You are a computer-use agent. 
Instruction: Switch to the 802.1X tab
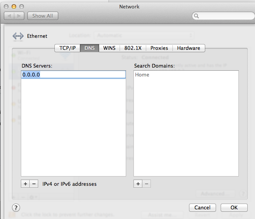pyautogui.click(x=133, y=48)
